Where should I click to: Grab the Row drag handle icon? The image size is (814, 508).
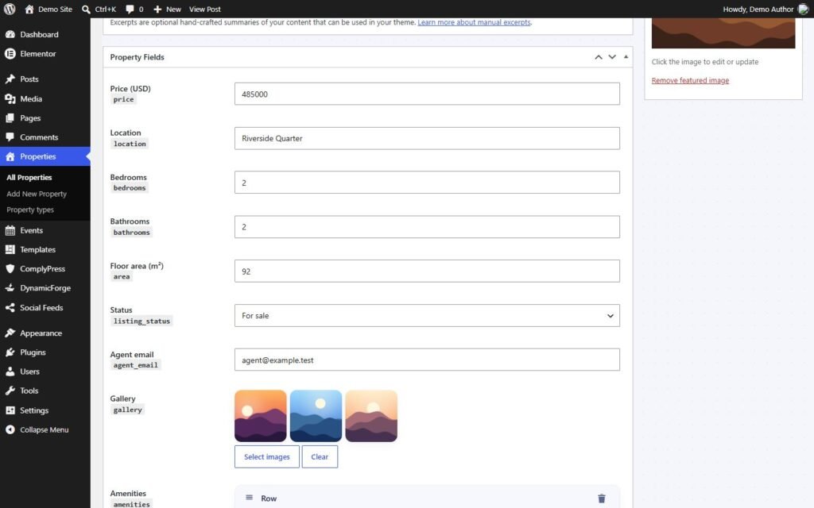[x=249, y=498]
